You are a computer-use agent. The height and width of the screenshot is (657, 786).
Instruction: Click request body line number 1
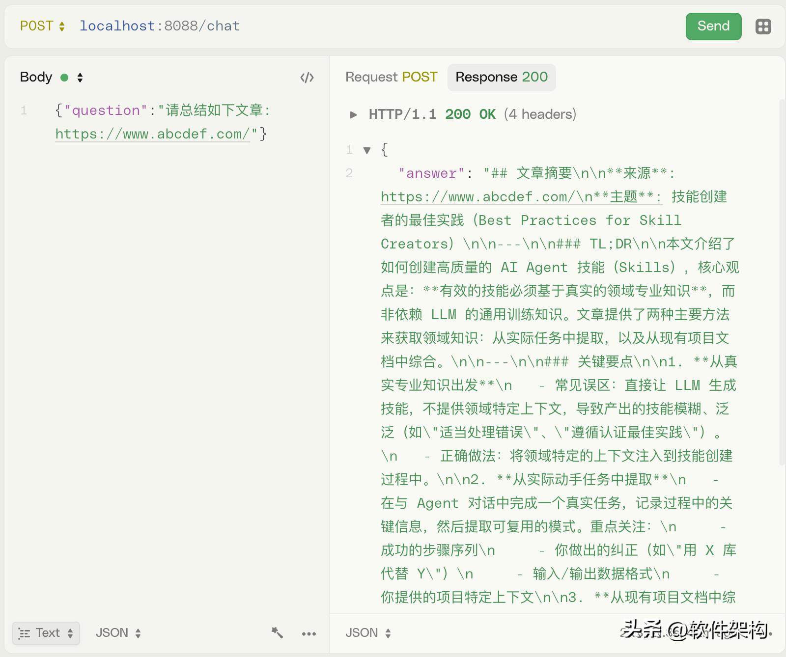[24, 110]
